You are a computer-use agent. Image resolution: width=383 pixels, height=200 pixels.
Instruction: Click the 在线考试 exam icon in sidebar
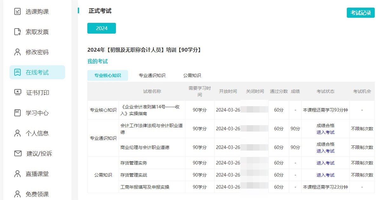click(17, 72)
